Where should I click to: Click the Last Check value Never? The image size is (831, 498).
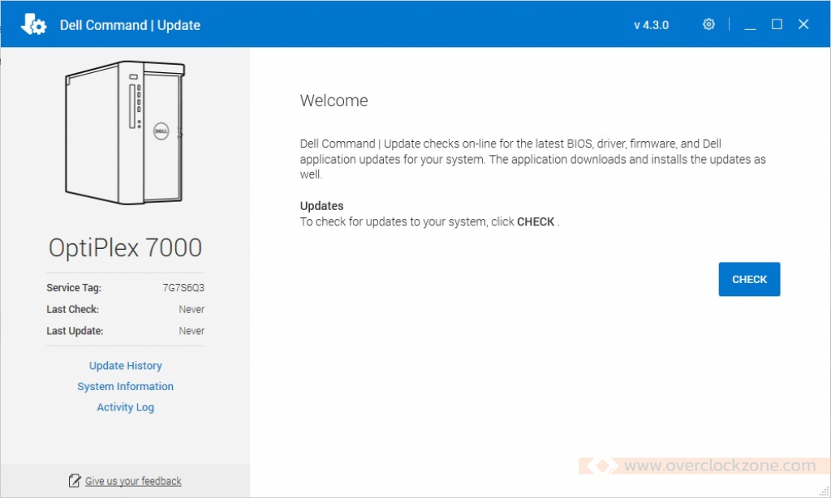(192, 309)
